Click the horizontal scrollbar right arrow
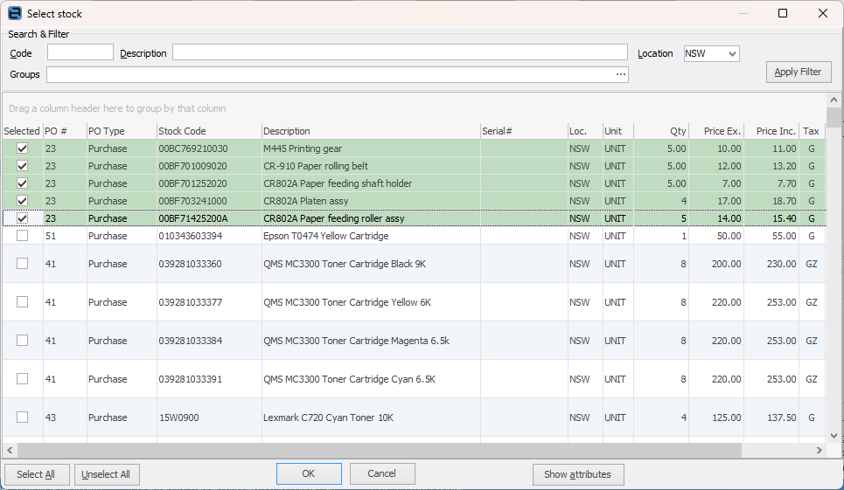Image resolution: width=844 pixels, height=490 pixels. pos(820,450)
